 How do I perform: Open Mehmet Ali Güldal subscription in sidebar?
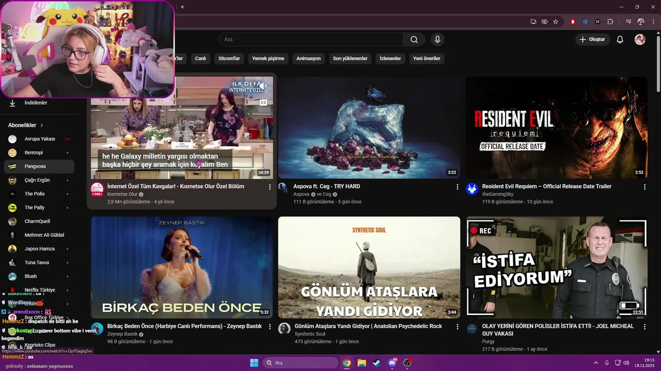pos(39,235)
